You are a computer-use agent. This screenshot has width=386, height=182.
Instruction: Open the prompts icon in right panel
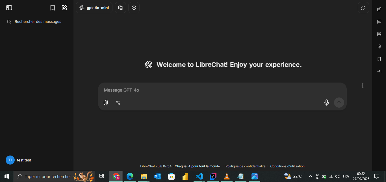point(379,22)
